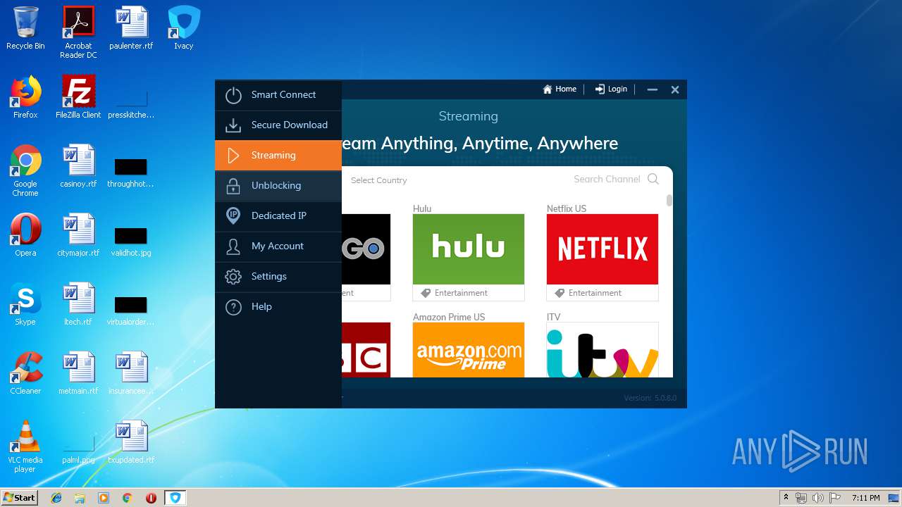Image resolution: width=902 pixels, height=507 pixels.
Task: Select the Opera desktop shortcut
Action: point(25,235)
